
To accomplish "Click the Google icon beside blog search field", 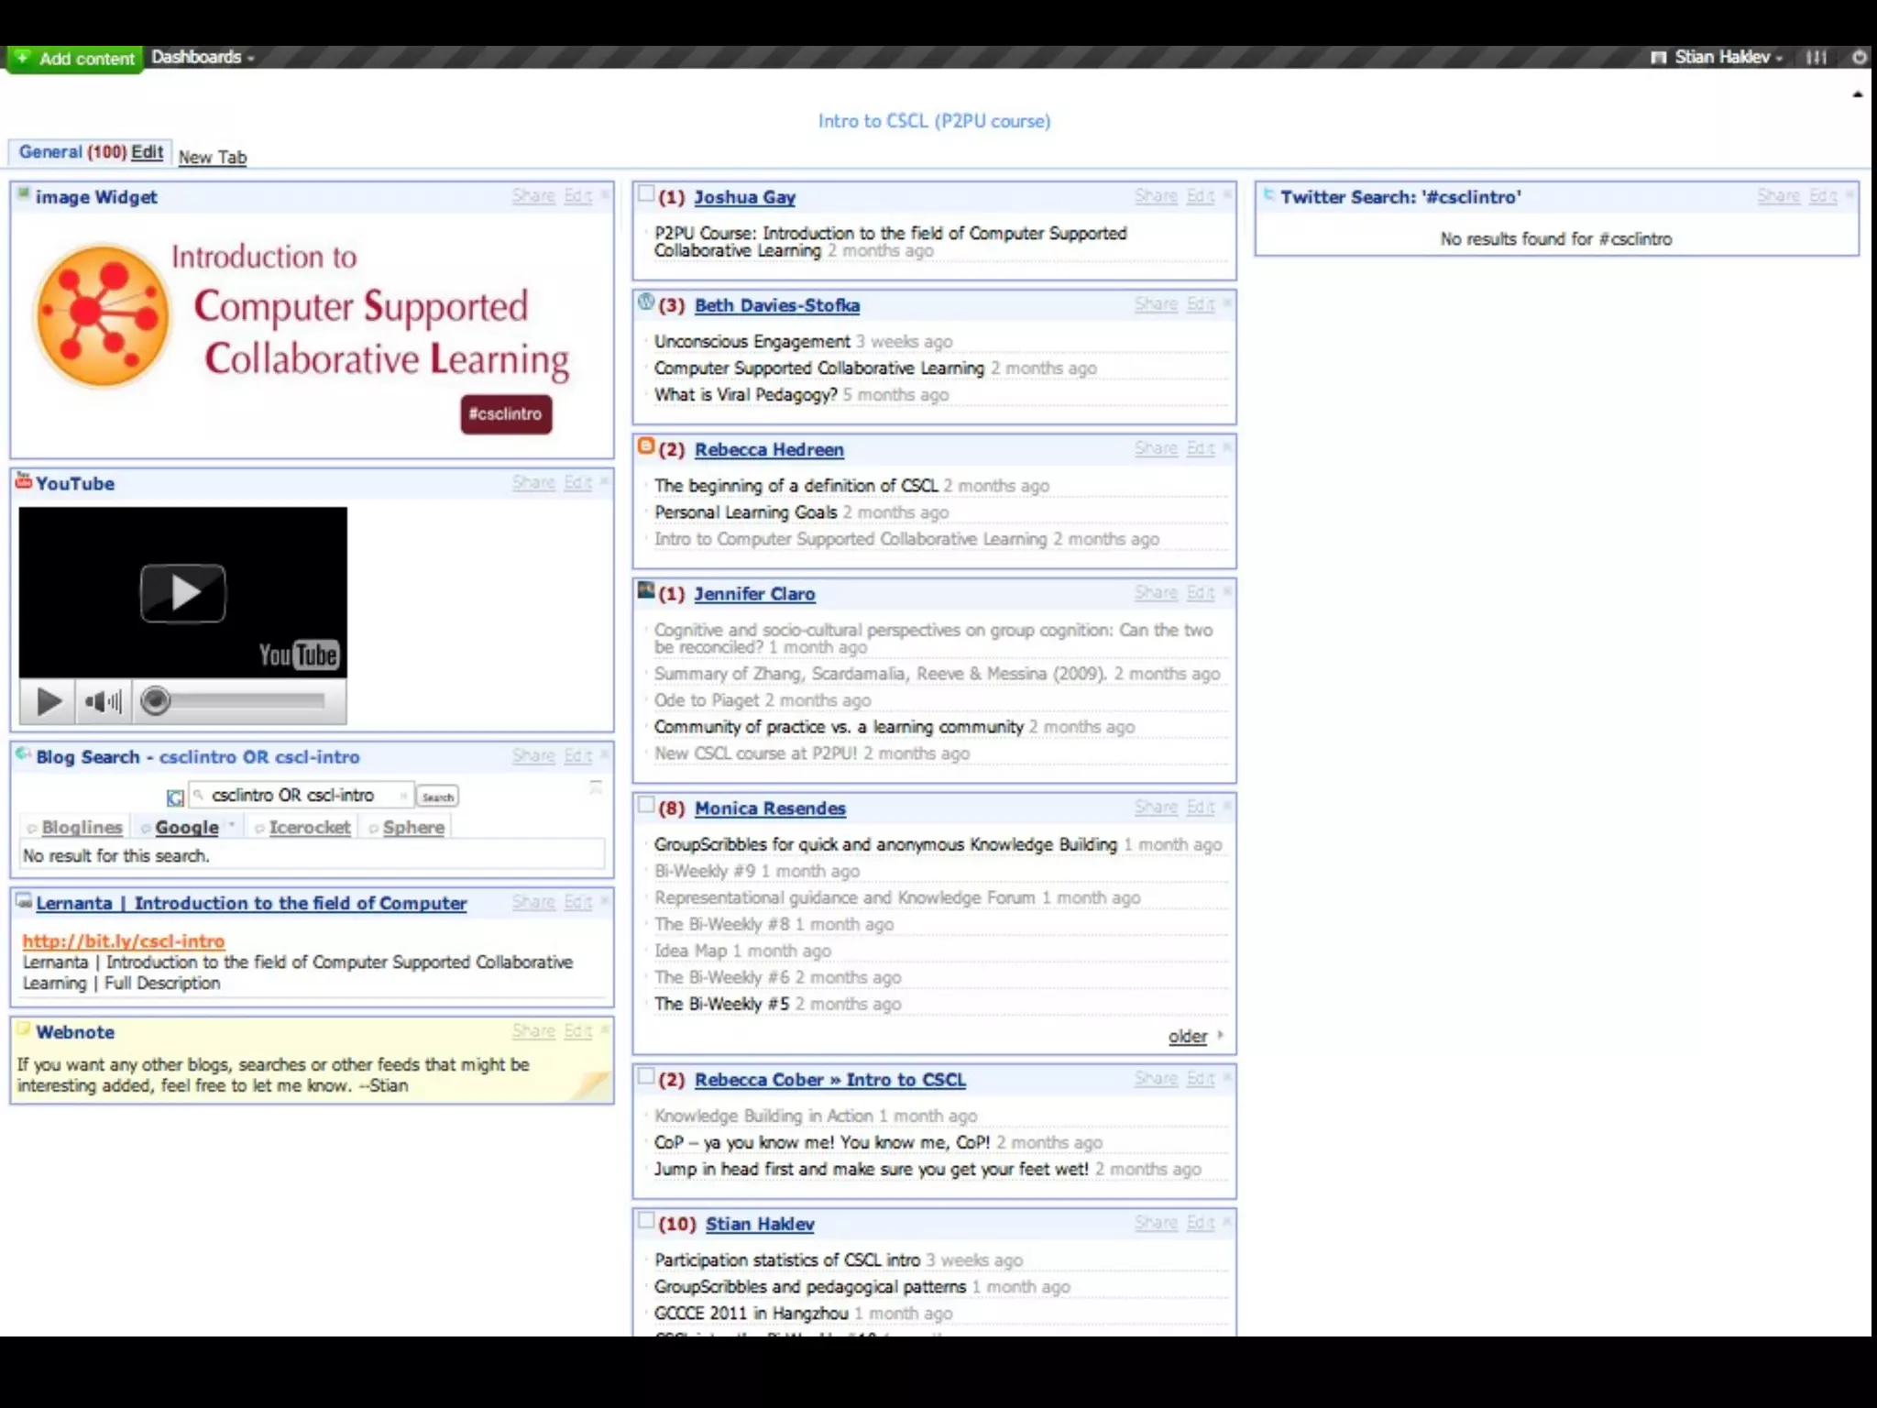I will tap(175, 797).
